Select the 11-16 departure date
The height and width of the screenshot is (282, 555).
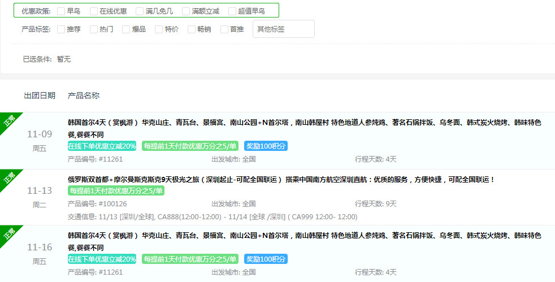(40, 248)
